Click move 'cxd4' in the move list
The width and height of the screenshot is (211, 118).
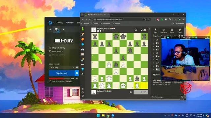158,63
